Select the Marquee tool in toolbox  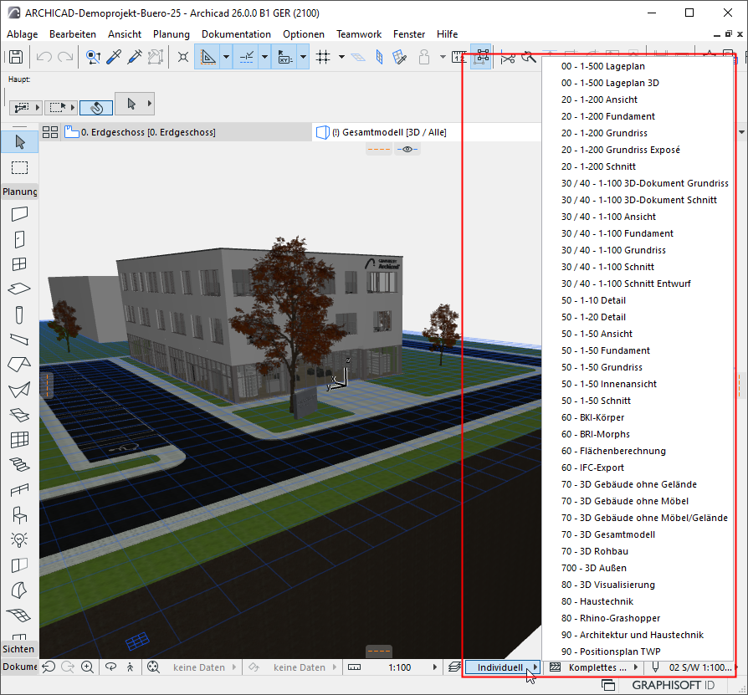pyautogui.click(x=20, y=168)
